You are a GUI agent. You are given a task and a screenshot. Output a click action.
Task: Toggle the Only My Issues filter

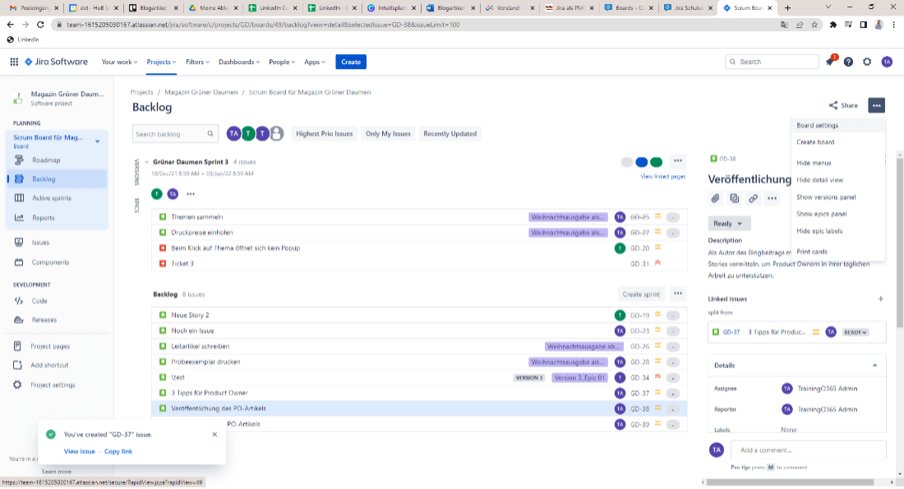tap(388, 133)
